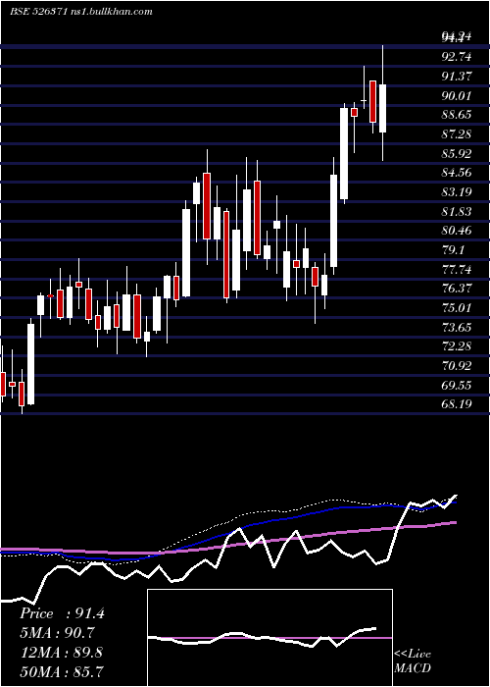Click the 70.92 price axis label

point(457,365)
